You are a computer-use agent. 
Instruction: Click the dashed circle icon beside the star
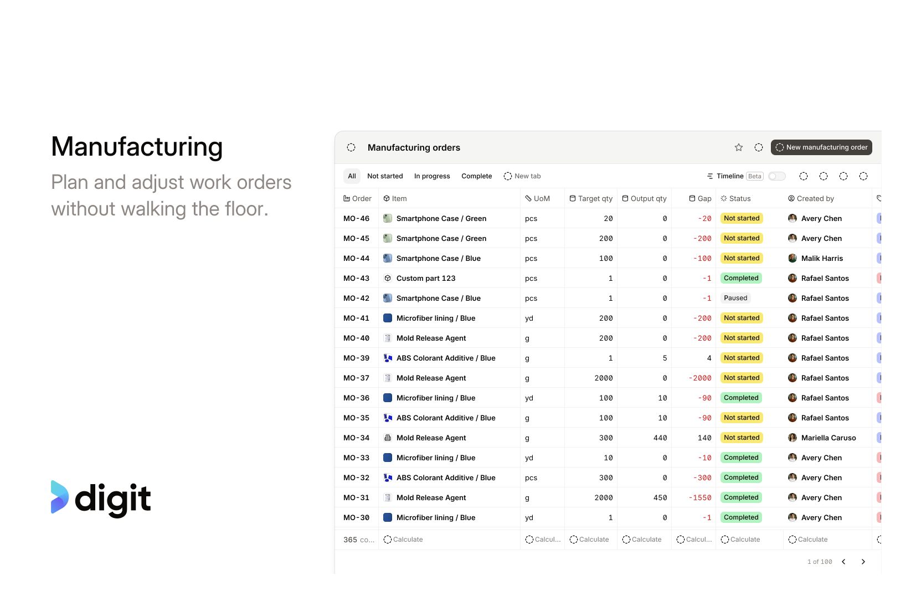coord(759,147)
